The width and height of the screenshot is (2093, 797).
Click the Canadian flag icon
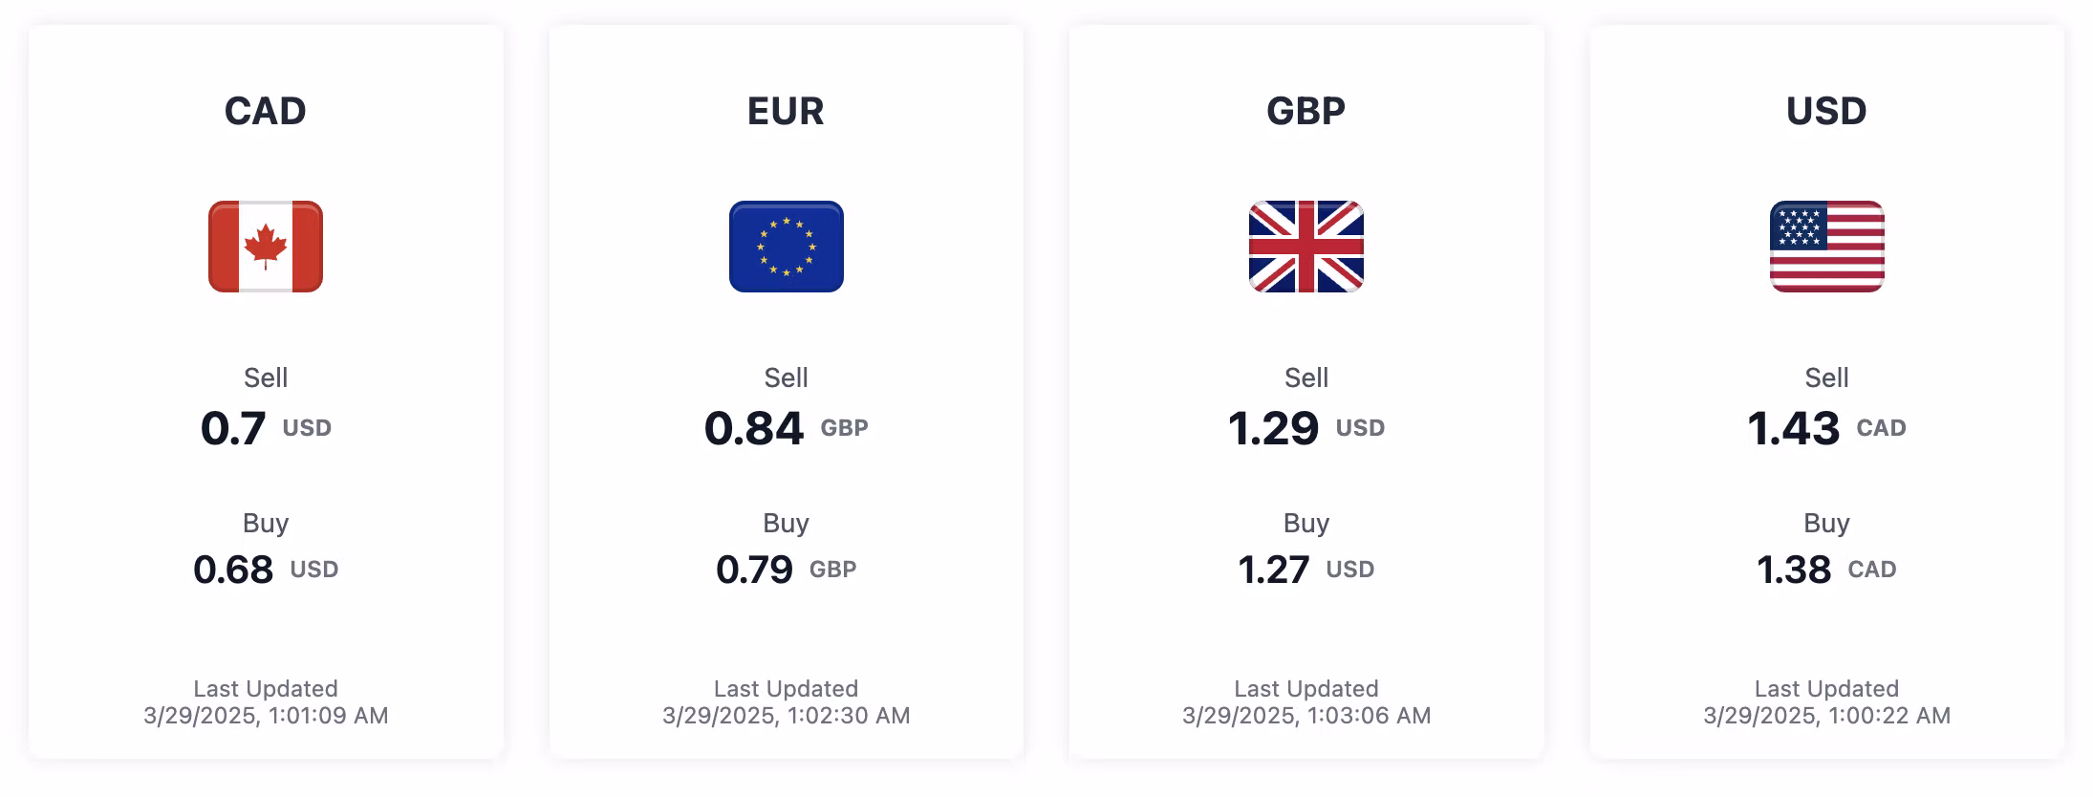[x=266, y=247]
